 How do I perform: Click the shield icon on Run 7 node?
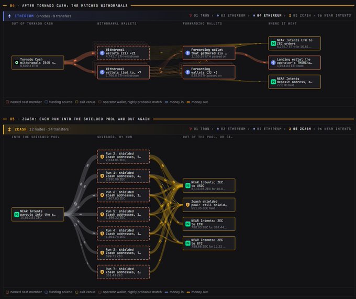click(x=102, y=272)
